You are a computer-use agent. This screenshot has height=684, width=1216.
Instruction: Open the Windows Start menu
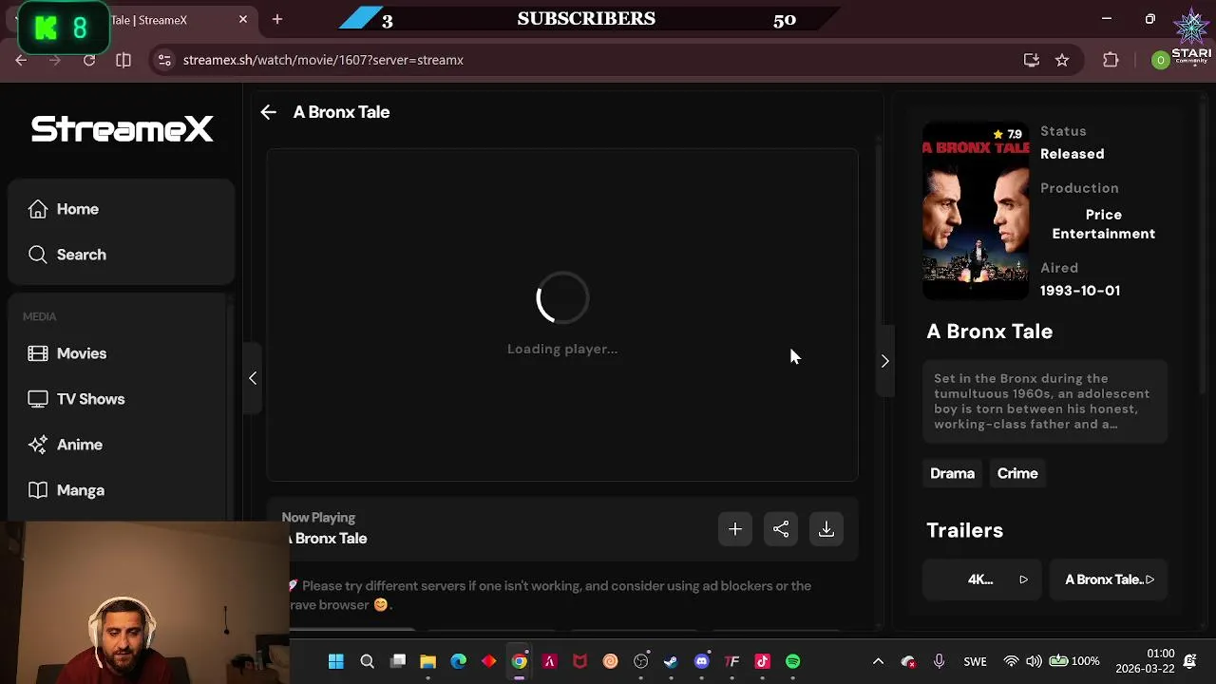[336, 661]
